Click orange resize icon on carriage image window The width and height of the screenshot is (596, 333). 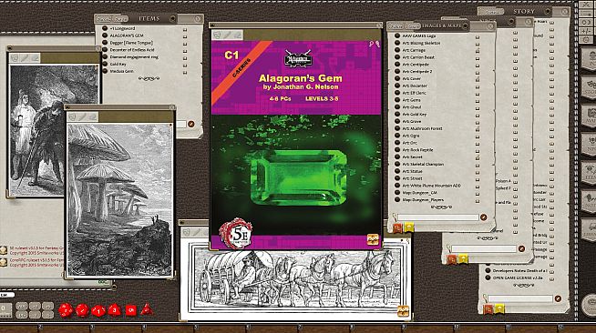pyautogui.click(x=403, y=311)
